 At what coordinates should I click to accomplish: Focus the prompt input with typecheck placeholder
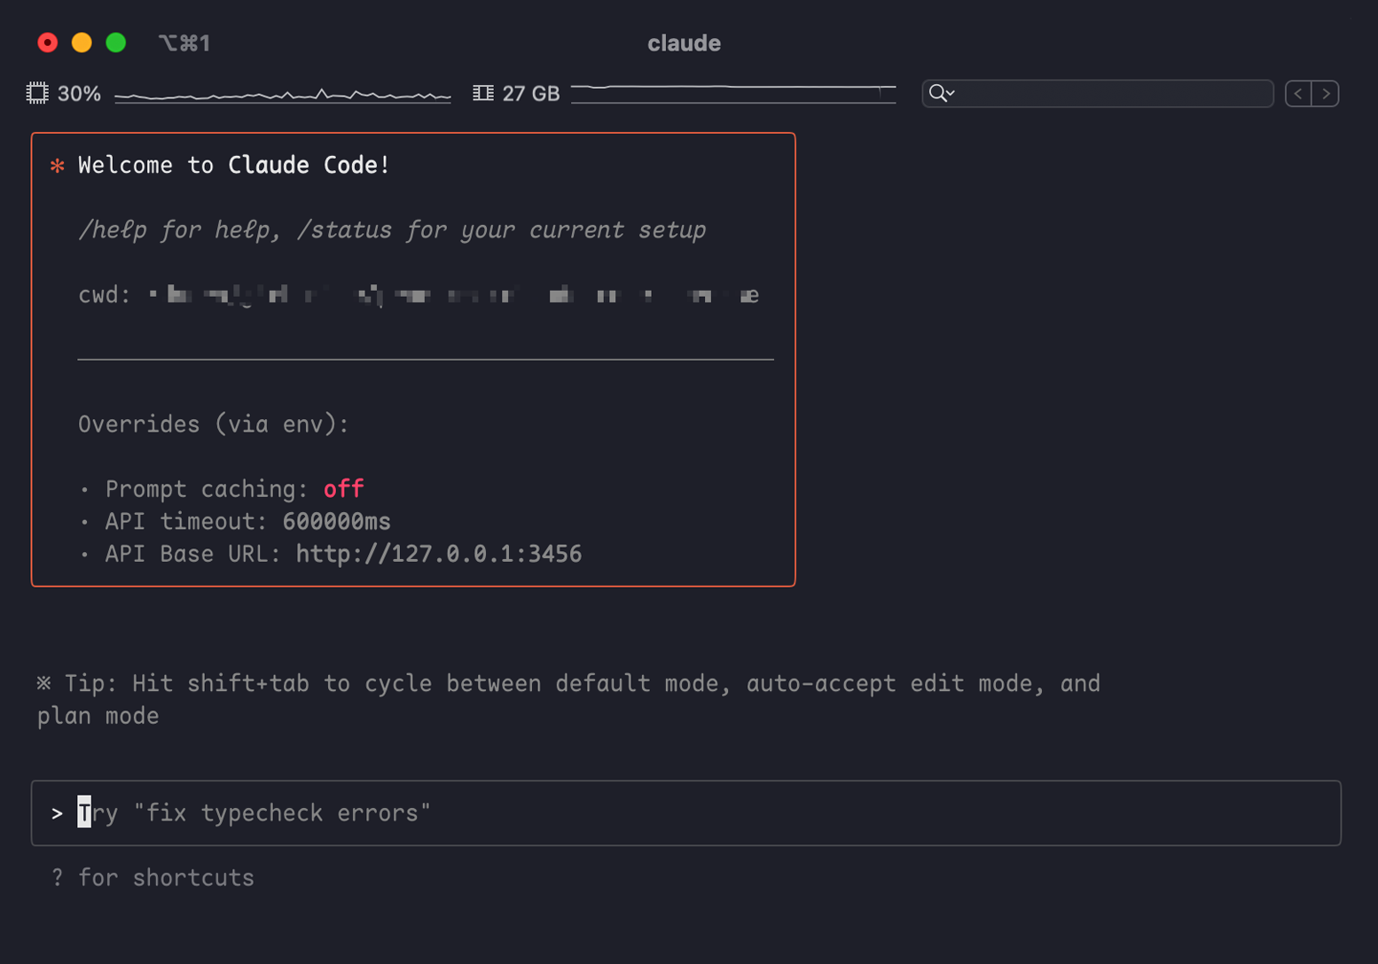[685, 813]
